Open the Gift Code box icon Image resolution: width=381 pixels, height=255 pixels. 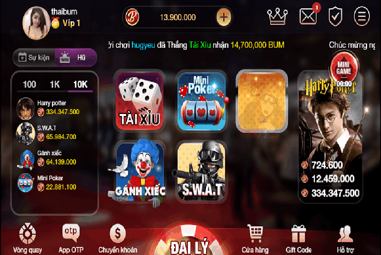[x=298, y=234]
